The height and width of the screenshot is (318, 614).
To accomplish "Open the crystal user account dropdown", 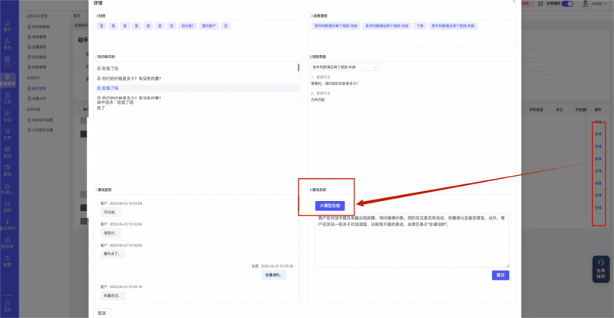I will [x=596, y=4].
